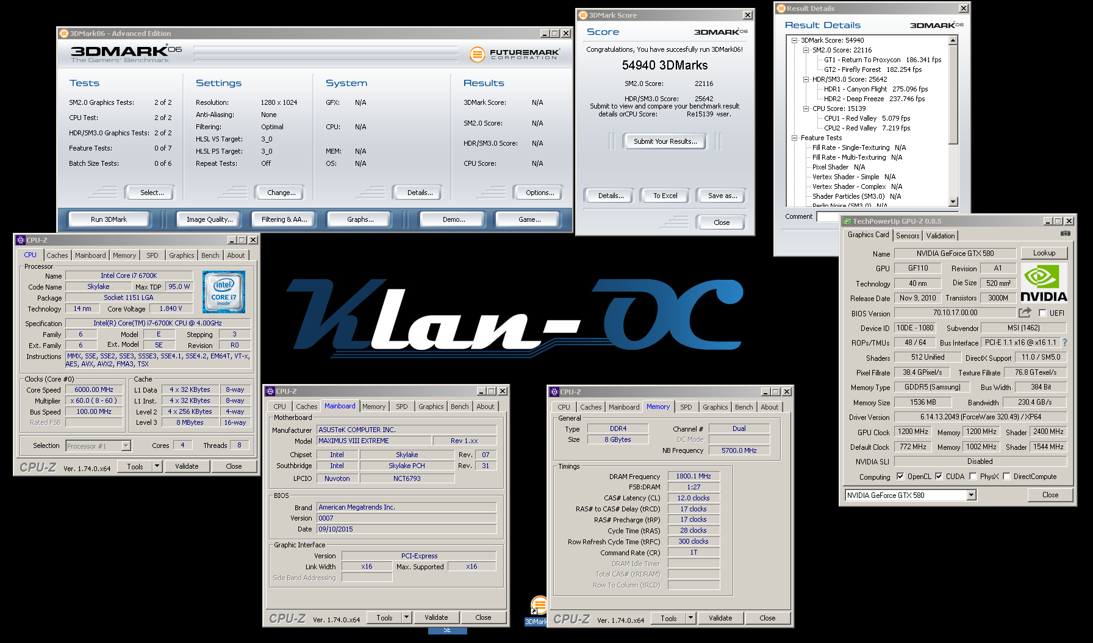Open Tools dropdown arrow in CPU-Z Memory window
The width and height of the screenshot is (1093, 643).
point(690,618)
